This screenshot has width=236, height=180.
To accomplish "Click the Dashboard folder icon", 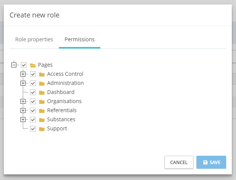I will pyautogui.click(x=42, y=92).
